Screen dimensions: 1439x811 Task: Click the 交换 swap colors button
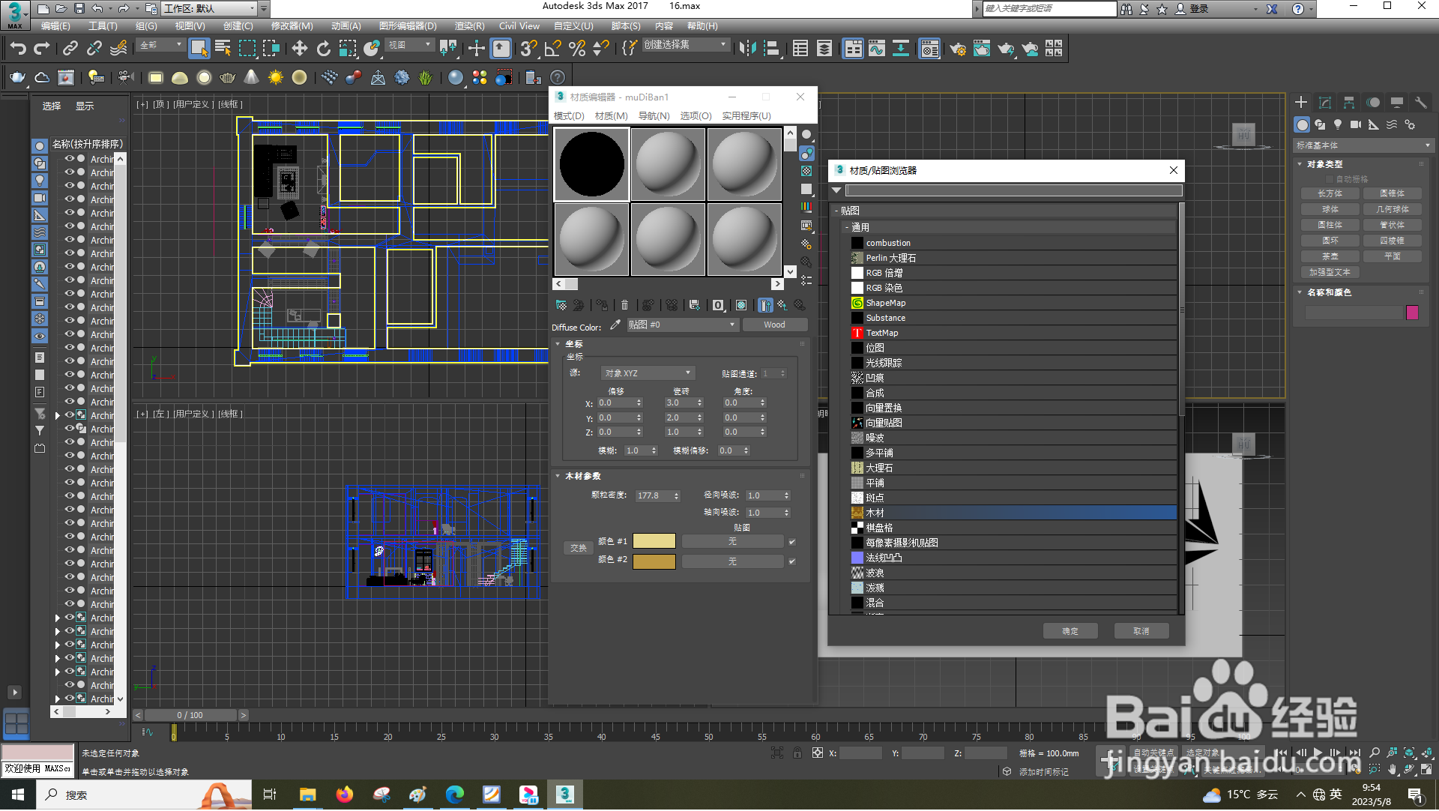click(x=579, y=548)
